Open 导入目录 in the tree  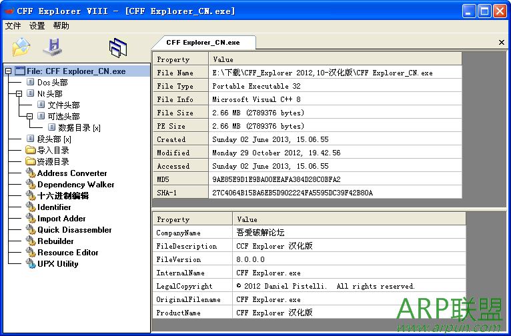53,151
